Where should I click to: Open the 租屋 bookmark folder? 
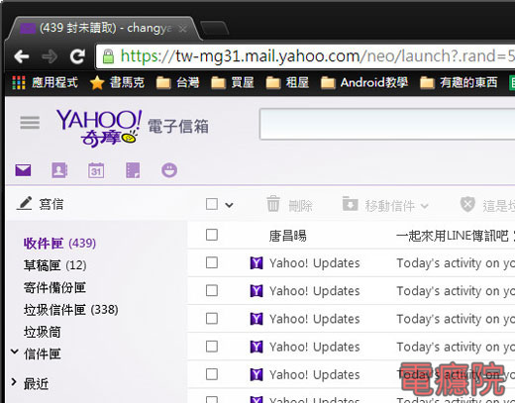287,82
